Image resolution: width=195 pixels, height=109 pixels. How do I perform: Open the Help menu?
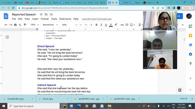pos(76,19)
